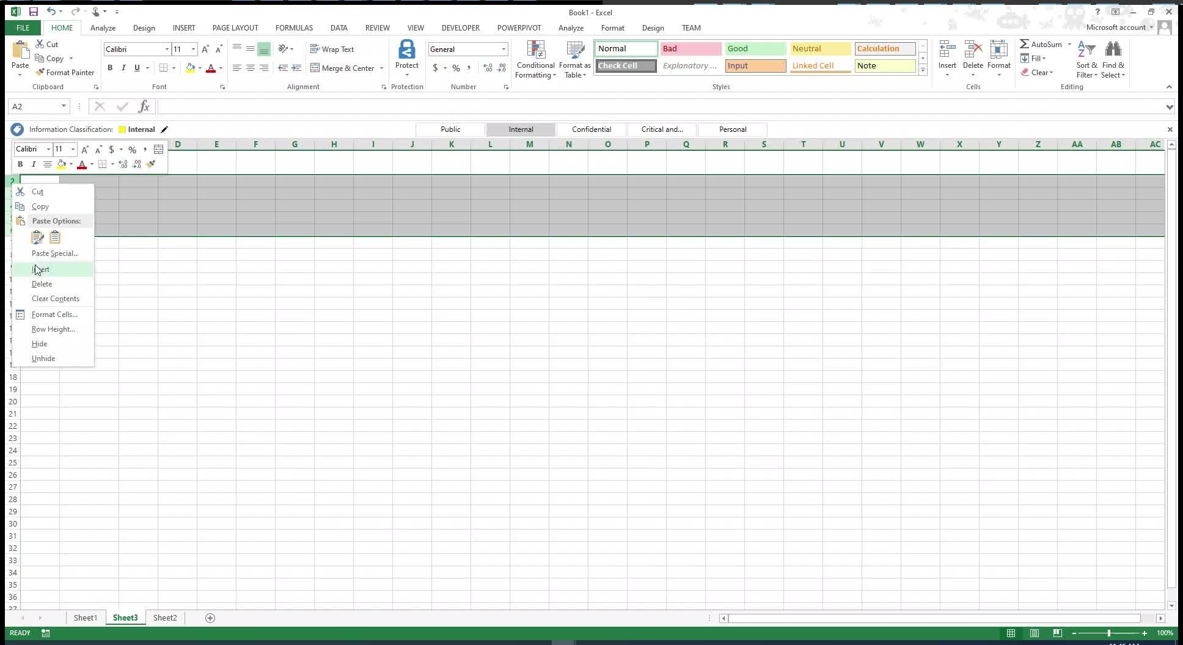1183x645 pixels.
Task: Choose Delete from the context menu
Action: click(x=53, y=284)
